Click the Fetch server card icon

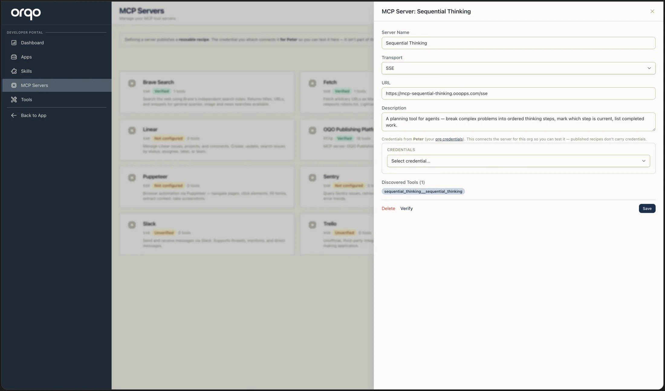312,83
